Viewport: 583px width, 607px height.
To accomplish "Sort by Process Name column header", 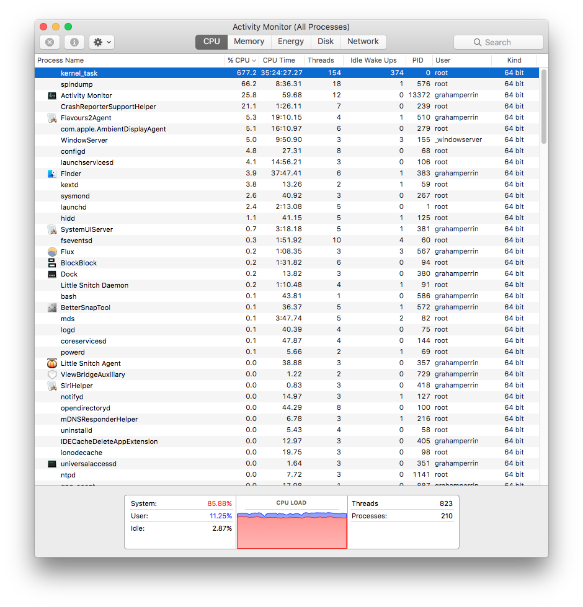I will coord(129,60).
